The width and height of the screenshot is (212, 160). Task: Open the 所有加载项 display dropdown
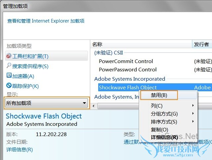47,103
